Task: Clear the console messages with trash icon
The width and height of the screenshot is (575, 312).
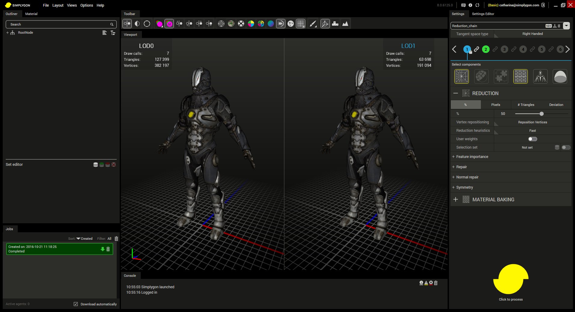Action: coord(435,283)
